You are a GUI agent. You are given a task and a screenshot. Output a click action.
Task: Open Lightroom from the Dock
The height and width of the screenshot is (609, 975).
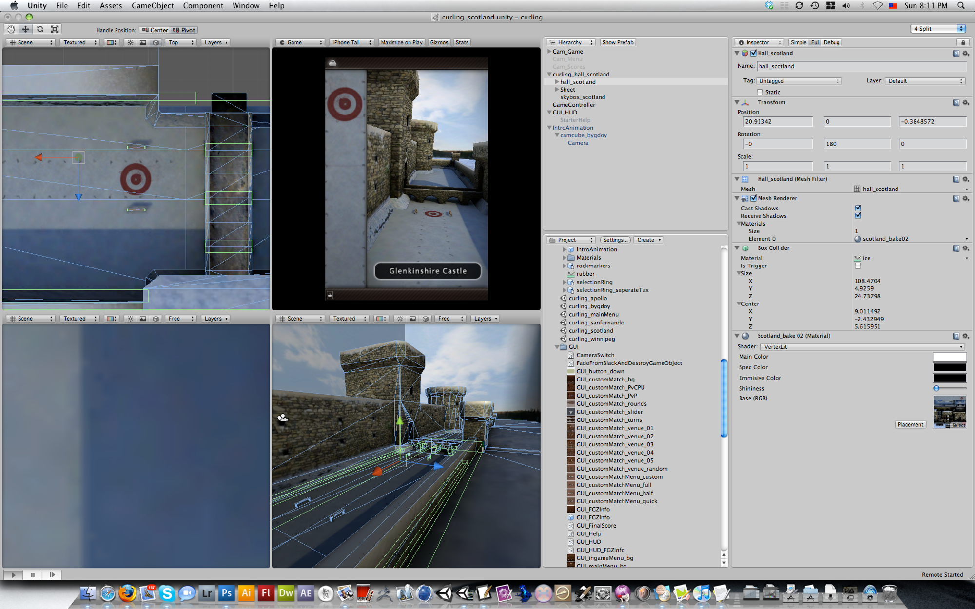207,593
